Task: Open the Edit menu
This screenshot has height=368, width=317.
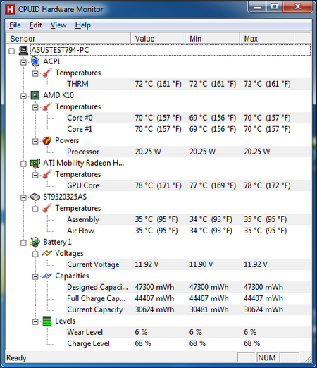Action: [36, 25]
